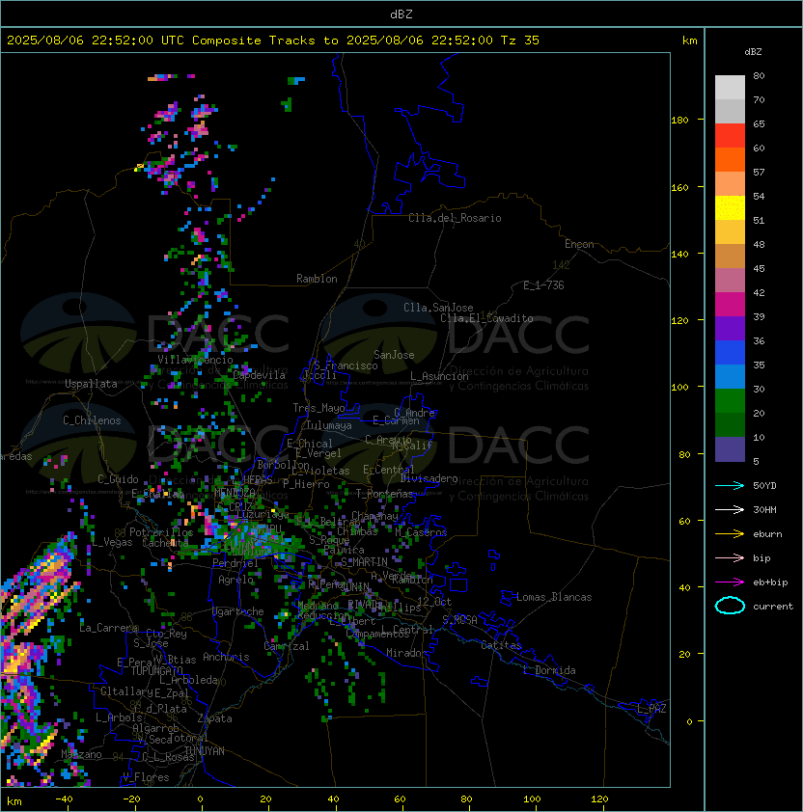Pick the green swatch between 30 and 20
Viewport: 803px width, 812px height.
[x=730, y=401]
